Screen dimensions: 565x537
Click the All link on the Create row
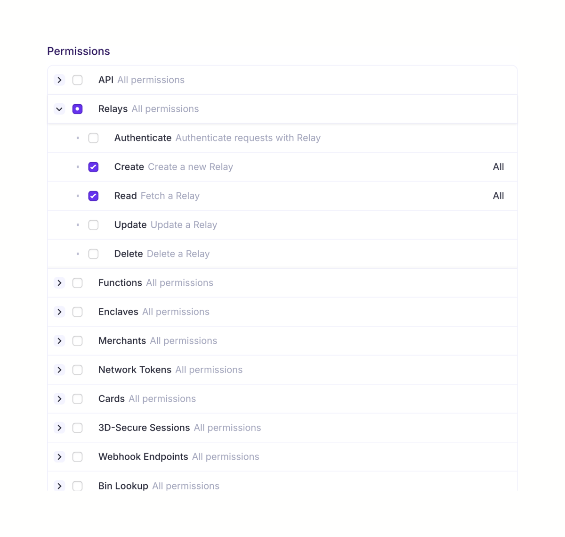498,166
